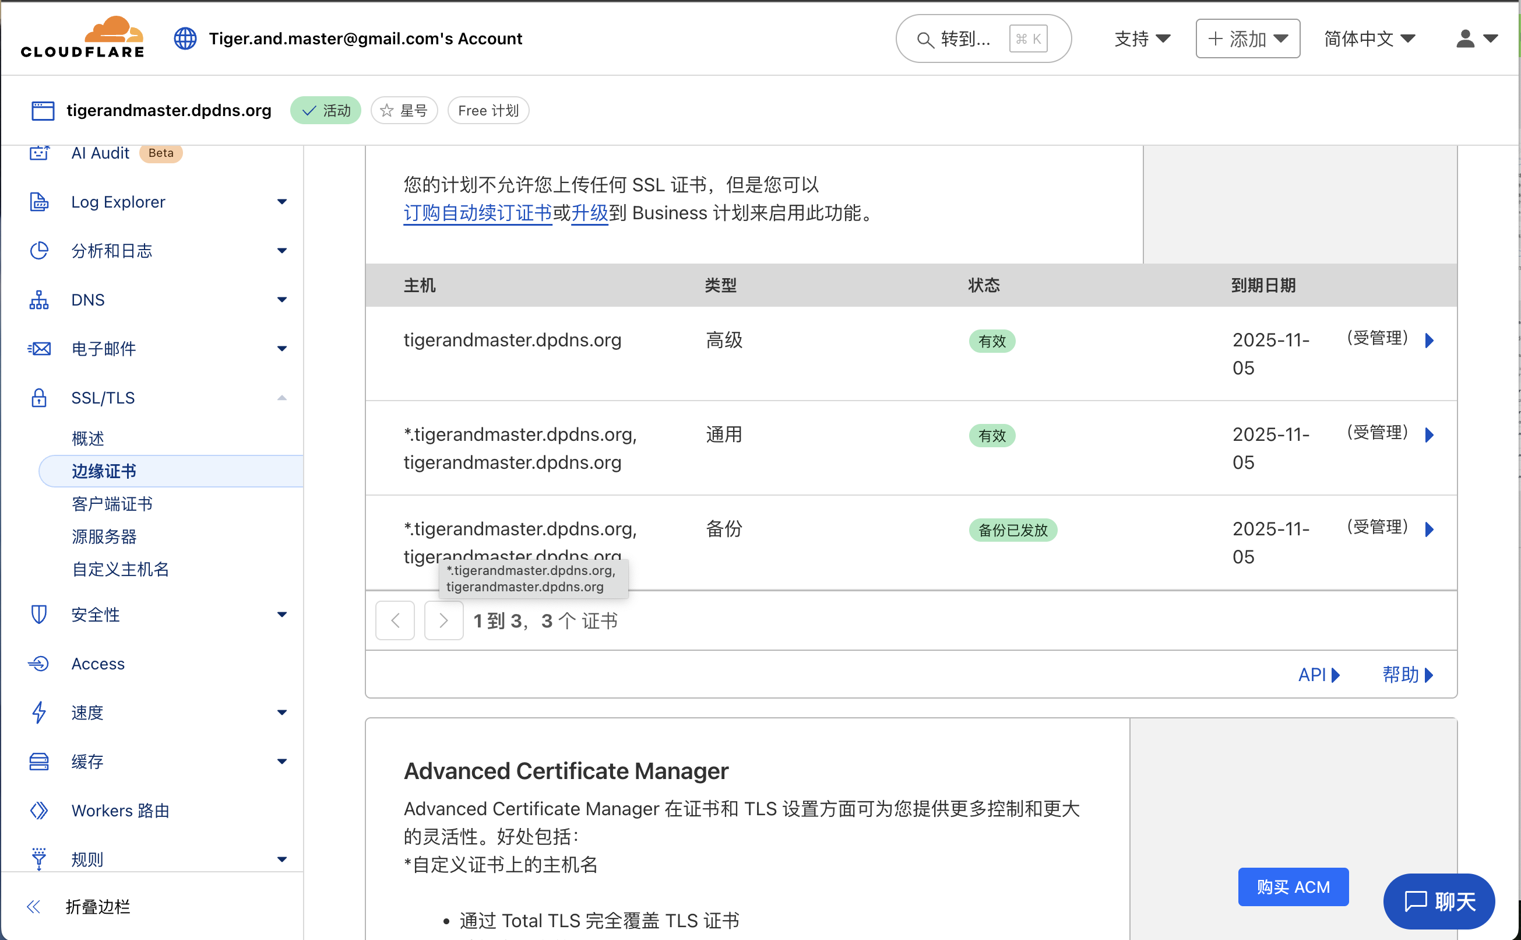Click the 速度 lightning bolt icon
This screenshot has width=1521, height=940.
[x=39, y=713]
